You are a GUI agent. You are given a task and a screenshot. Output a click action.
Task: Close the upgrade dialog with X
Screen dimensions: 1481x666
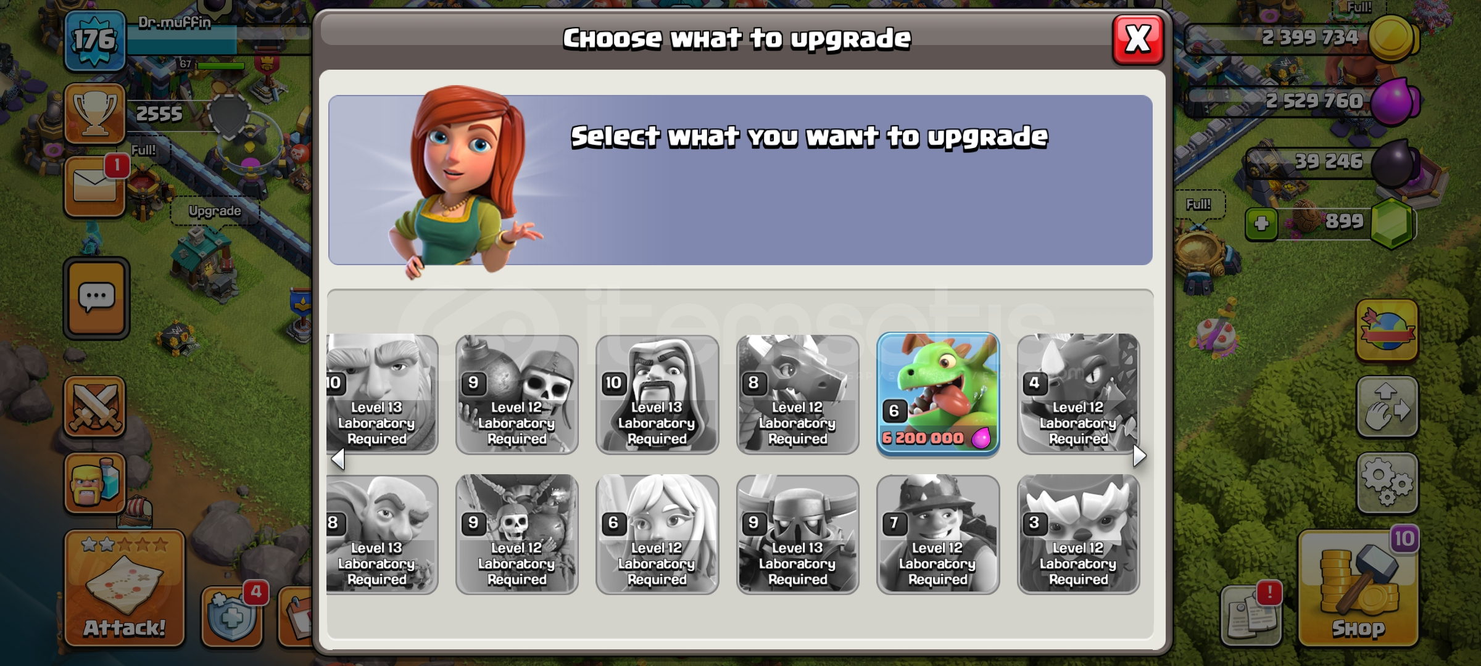click(x=1138, y=40)
